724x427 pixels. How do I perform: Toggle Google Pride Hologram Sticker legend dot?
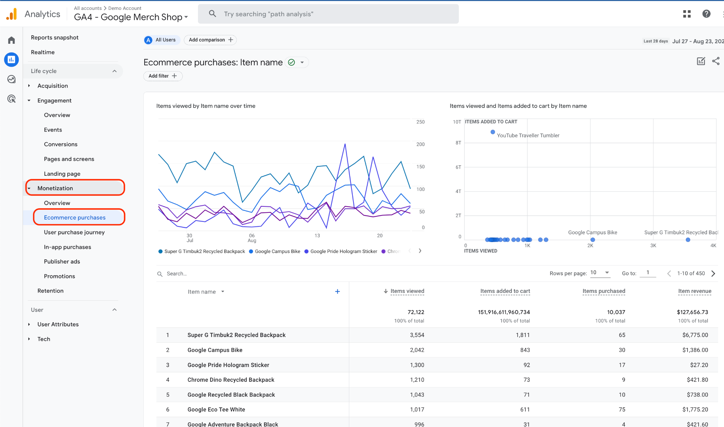point(306,251)
